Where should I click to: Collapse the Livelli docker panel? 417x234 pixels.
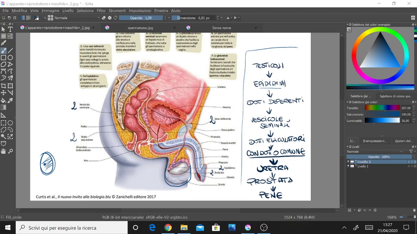click(348, 147)
